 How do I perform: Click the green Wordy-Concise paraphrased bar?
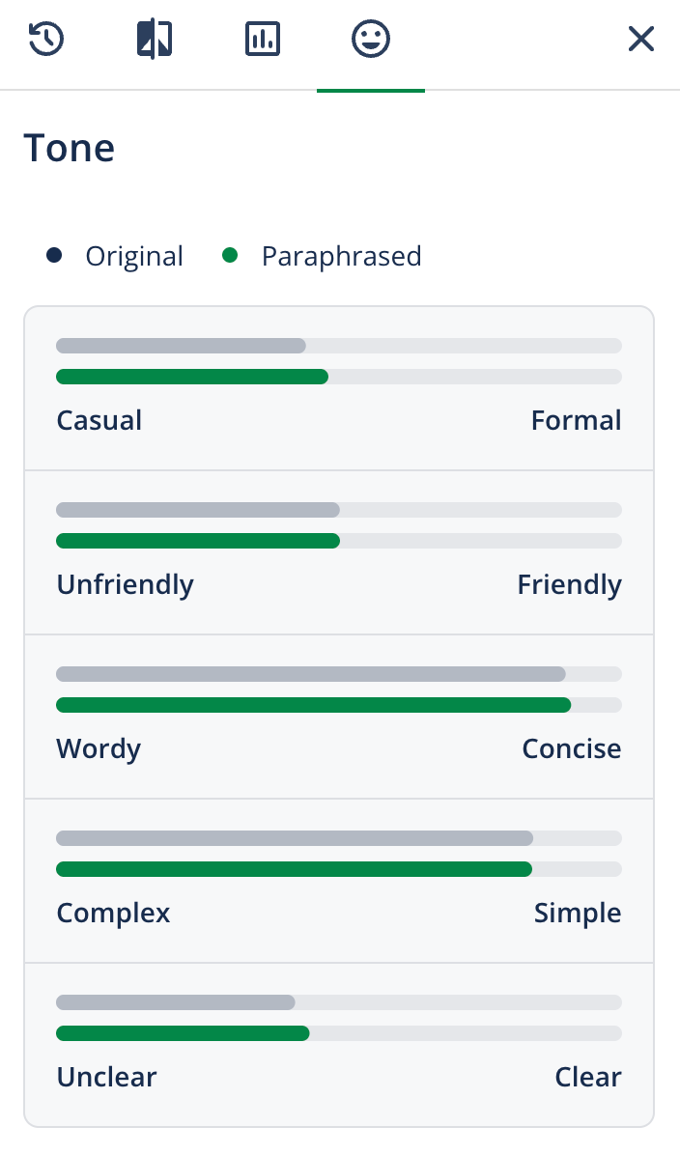tap(313, 705)
